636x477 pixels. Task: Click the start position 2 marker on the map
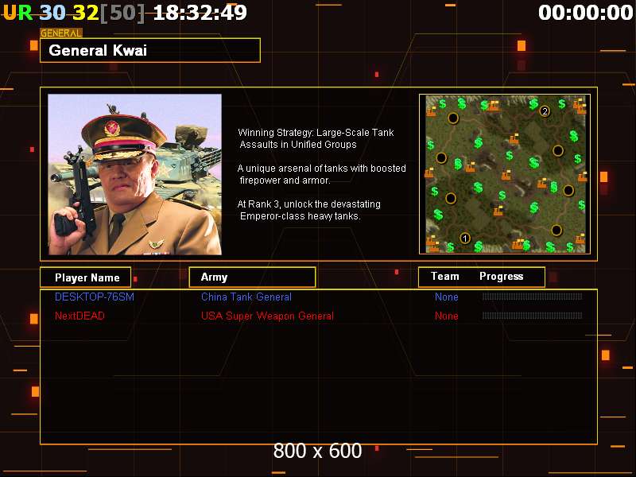pos(545,111)
